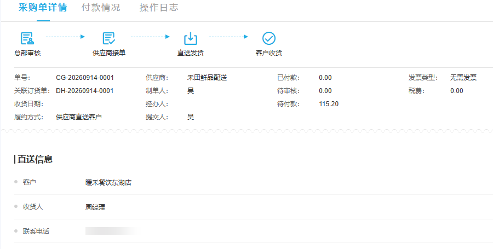
Task: Click the 客户收货 checkmark icon
Action: 269,38
